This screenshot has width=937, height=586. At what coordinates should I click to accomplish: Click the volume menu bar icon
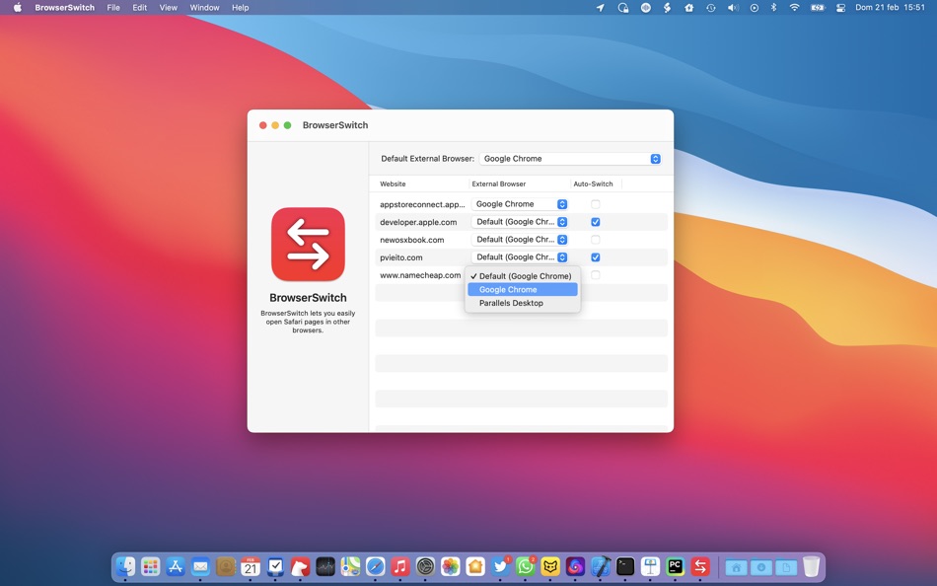tap(733, 8)
